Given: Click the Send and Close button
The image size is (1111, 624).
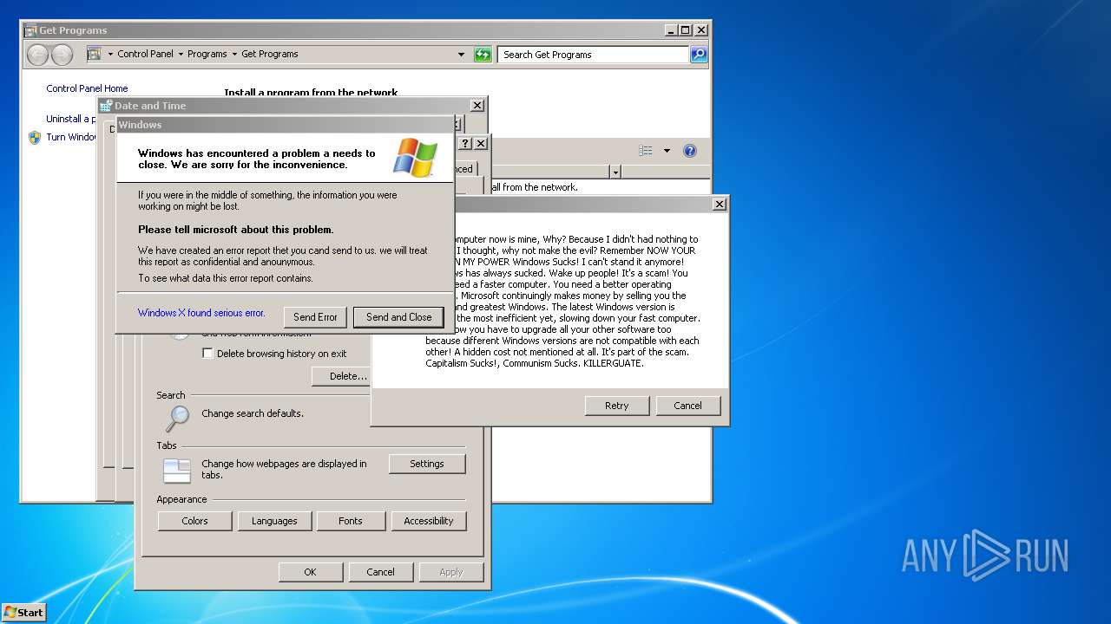Looking at the screenshot, I should point(398,317).
